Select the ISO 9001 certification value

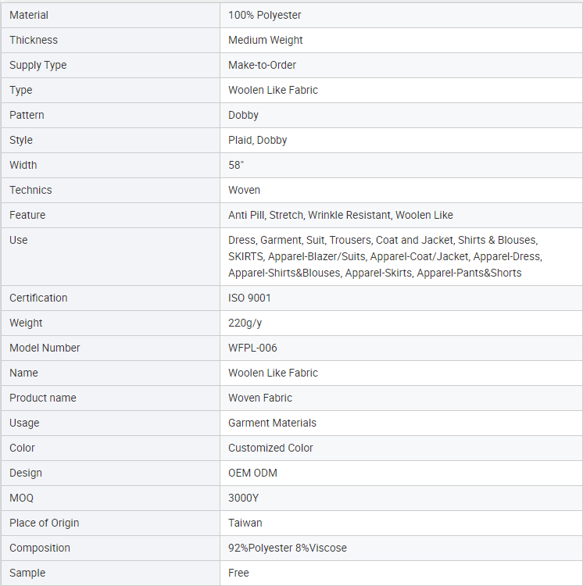[x=249, y=298]
